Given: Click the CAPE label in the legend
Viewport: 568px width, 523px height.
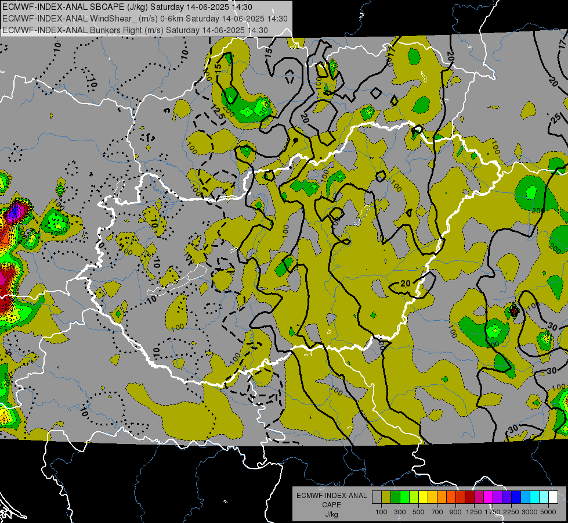Looking at the screenshot, I should 331,504.
